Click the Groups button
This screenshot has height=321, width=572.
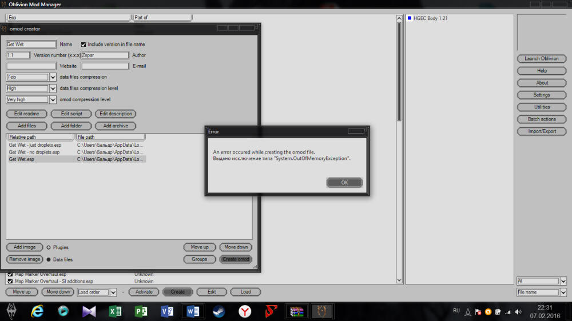[x=200, y=259]
